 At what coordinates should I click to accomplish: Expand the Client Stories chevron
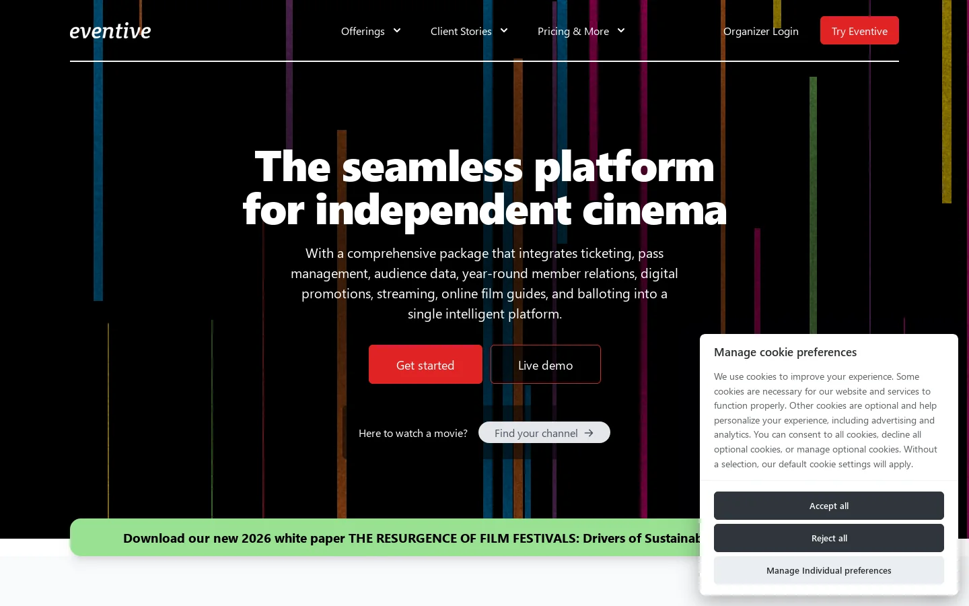tap(504, 30)
